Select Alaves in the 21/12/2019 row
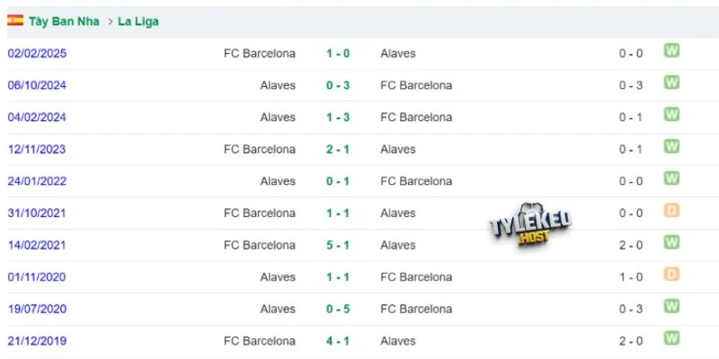Screen dimensions: 719x359 click(398, 341)
